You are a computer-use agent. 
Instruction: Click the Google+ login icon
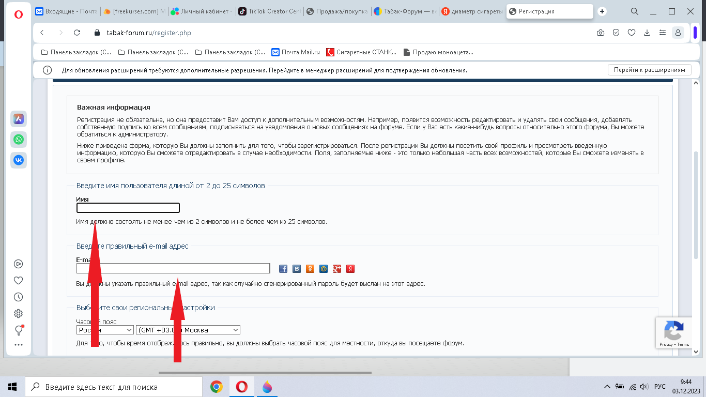coord(337,269)
